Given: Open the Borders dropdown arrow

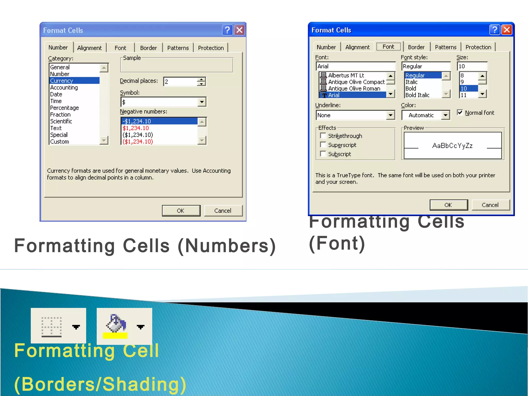Looking at the screenshot, I should (76, 327).
